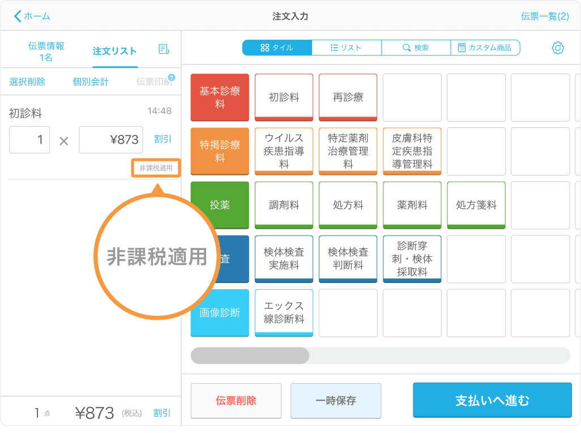
Task: Click the ¥873 price input field
Action: point(110,140)
